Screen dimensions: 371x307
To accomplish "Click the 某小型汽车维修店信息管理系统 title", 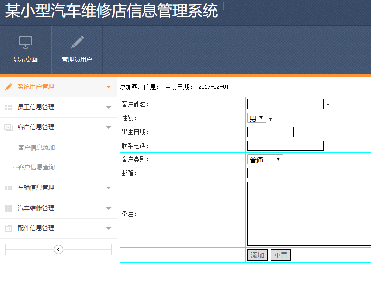I will coord(112,11).
